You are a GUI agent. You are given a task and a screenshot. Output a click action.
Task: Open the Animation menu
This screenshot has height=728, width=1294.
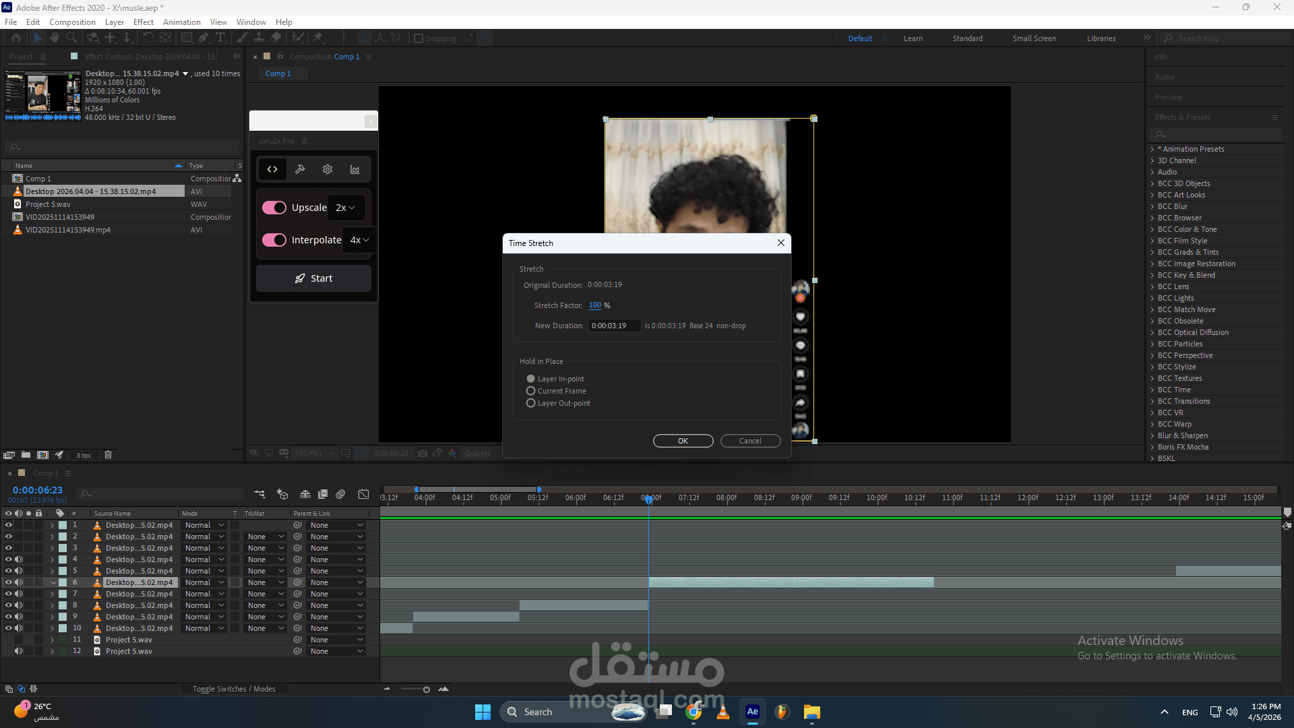point(182,22)
